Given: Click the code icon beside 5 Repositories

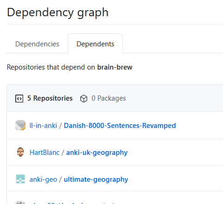Looking at the screenshot, I should pos(19,98).
